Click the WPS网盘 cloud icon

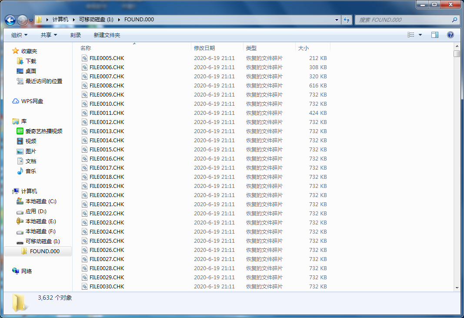[16, 101]
